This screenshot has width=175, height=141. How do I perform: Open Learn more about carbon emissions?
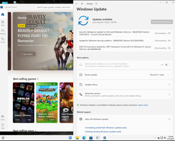point(143,105)
